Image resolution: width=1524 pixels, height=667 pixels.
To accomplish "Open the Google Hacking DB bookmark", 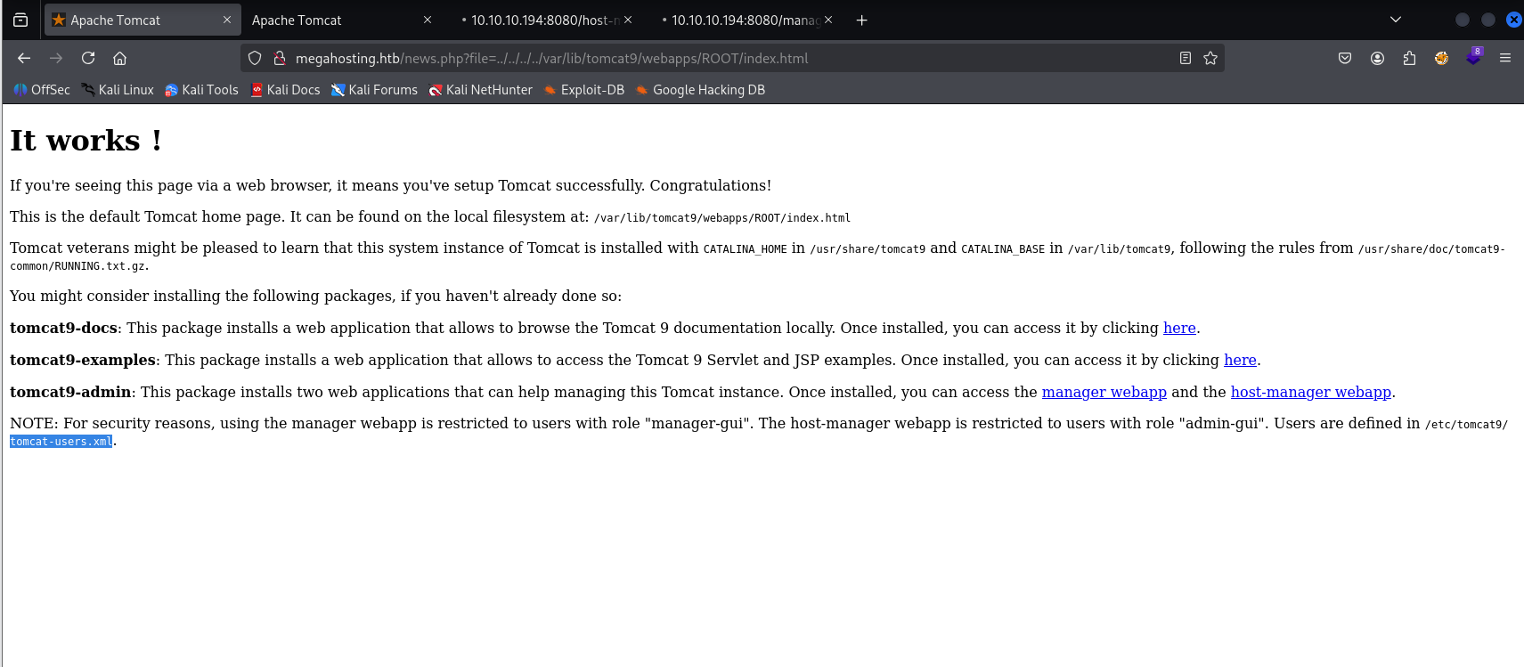I will point(700,90).
